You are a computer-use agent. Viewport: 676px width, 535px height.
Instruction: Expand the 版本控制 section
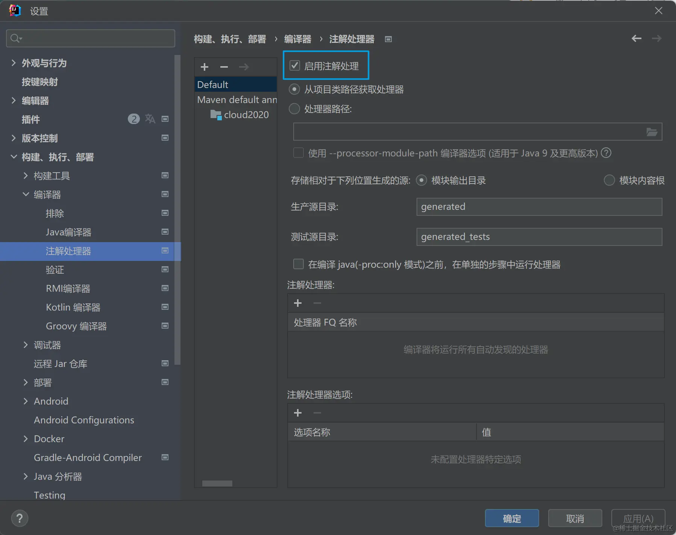tap(14, 138)
